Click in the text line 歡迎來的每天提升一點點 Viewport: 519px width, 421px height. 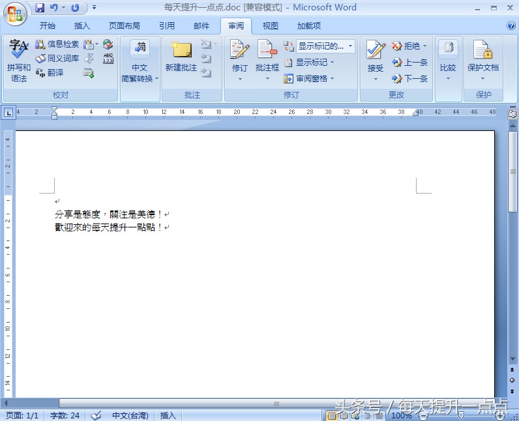pos(105,227)
